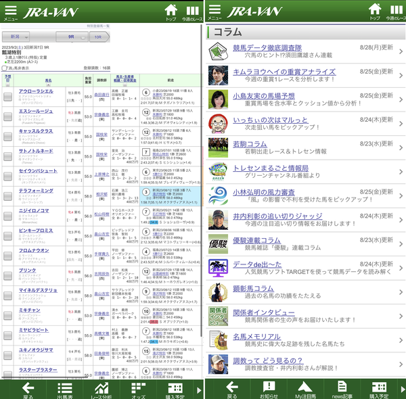Viewport: 406px width, 399px height.
Task: Sort by 馬名 column header
Action: (x=48, y=80)
